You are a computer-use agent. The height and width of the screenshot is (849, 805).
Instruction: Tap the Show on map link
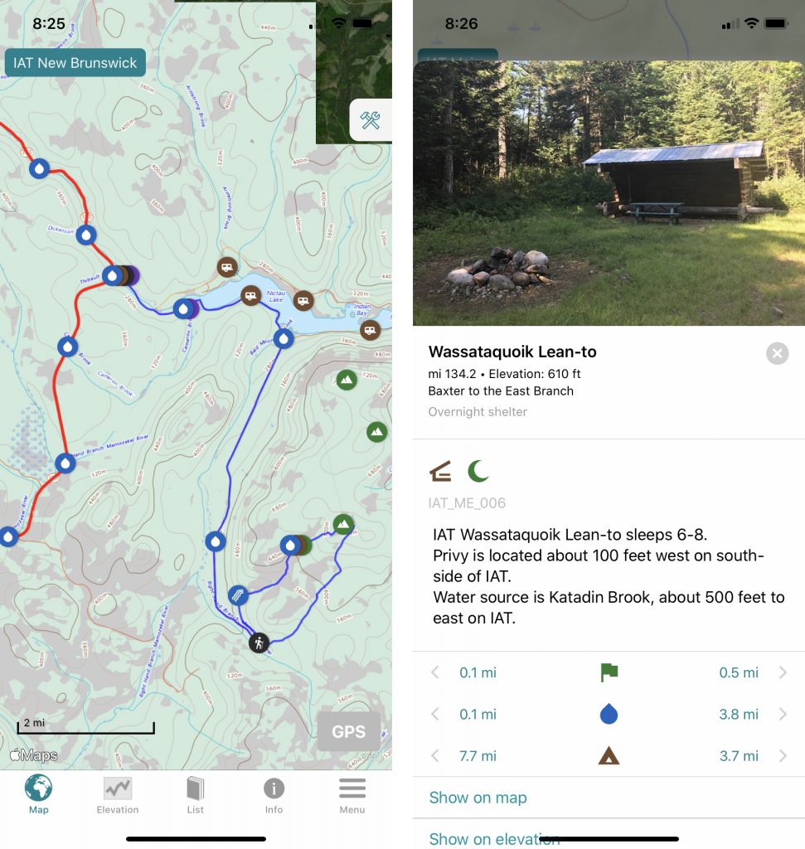tap(478, 798)
